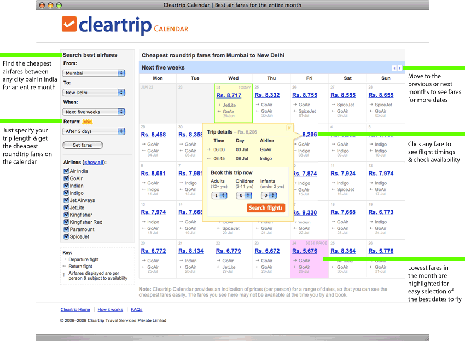
Task: Uncheck the Indian airline checkbox
Action: click(66, 186)
